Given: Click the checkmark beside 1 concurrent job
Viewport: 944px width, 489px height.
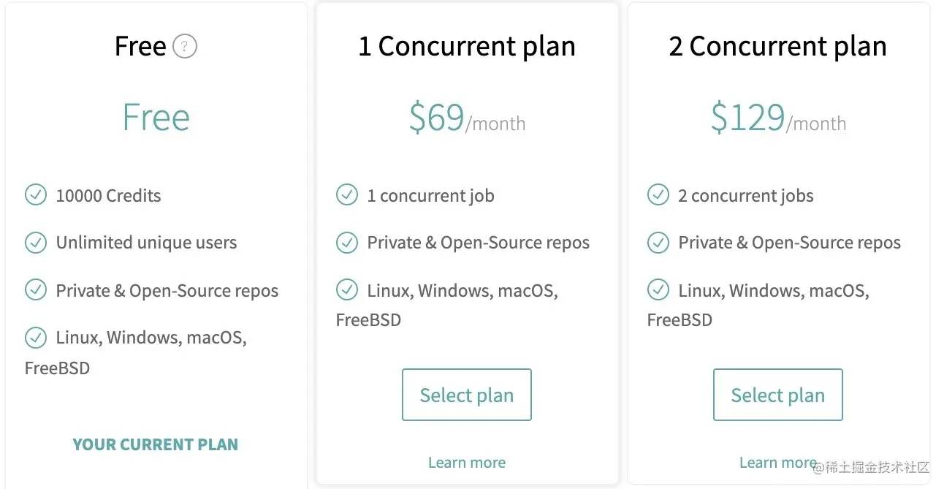Looking at the screenshot, I should (x=347, y=195).
